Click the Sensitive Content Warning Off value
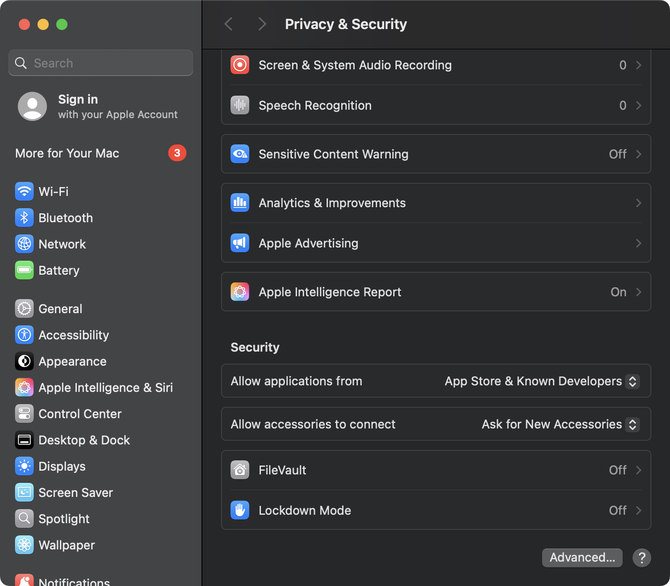Screen dimensions: 670x586 click(x=618, y=154)
